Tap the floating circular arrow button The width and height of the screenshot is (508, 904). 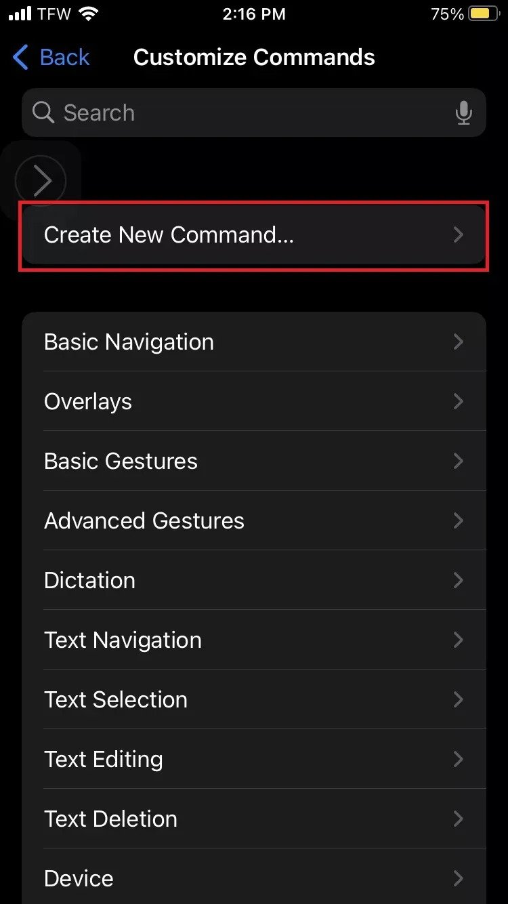(x=41, y=180)
